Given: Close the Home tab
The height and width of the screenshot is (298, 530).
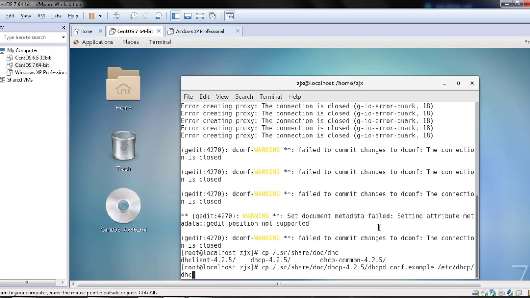Looking at the screenshot, I should 101,31.
